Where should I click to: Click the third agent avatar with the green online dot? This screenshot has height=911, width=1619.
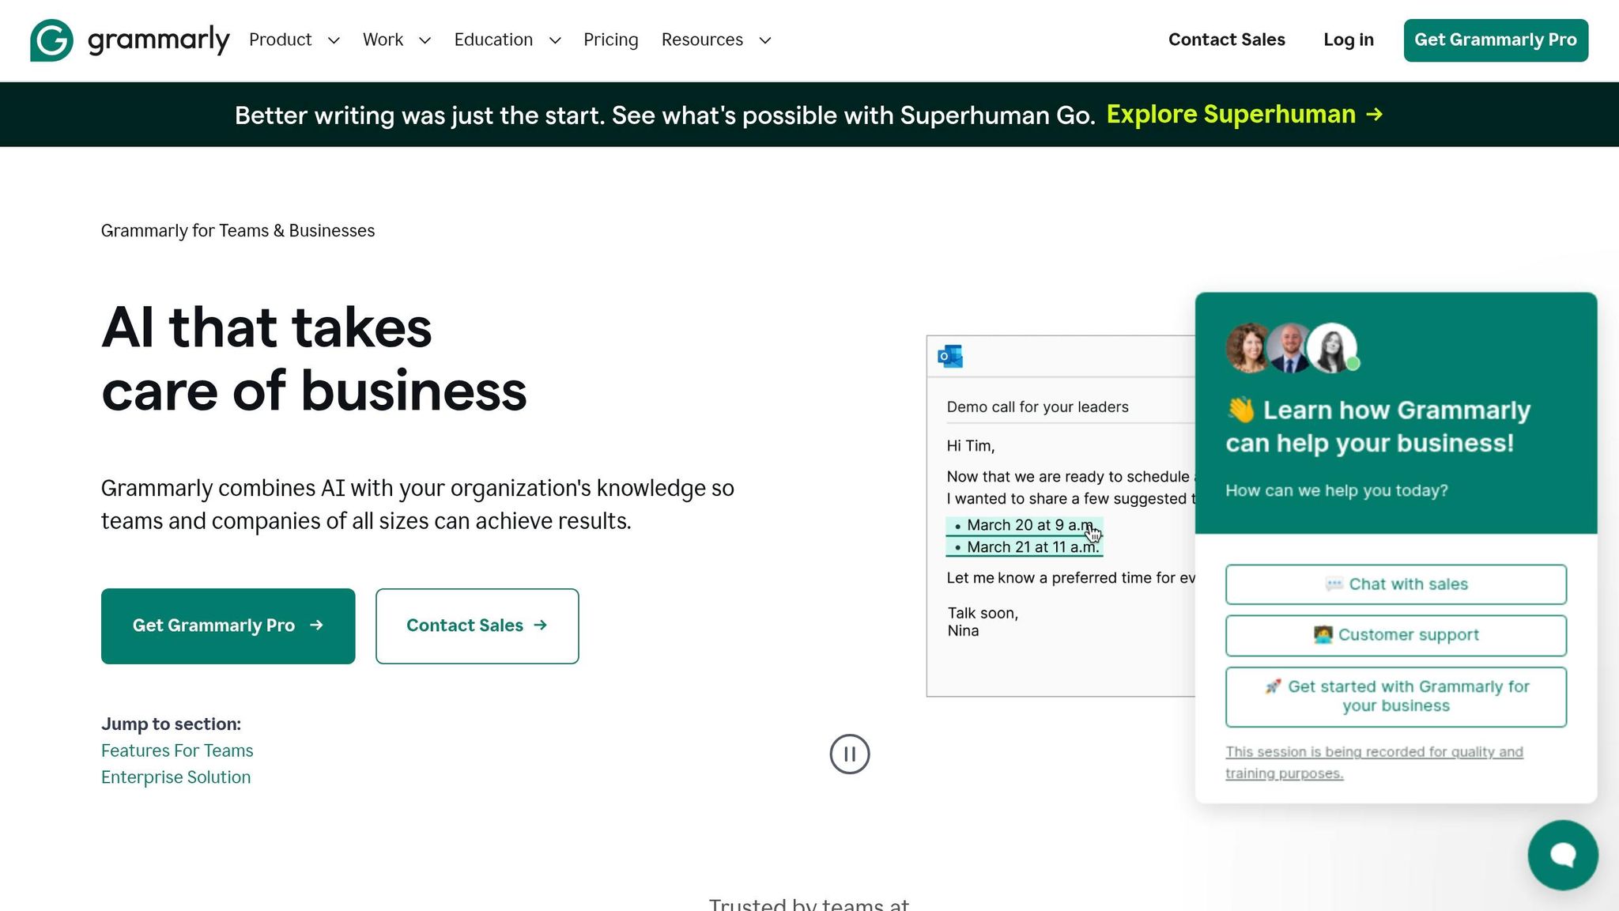point(1332,346)
